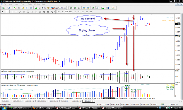Open the Insert menu
183x110 pixels.
[16, 4]
